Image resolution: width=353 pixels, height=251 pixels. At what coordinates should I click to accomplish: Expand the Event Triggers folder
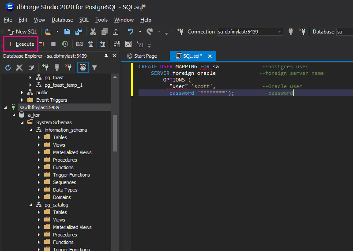[22, 100]
